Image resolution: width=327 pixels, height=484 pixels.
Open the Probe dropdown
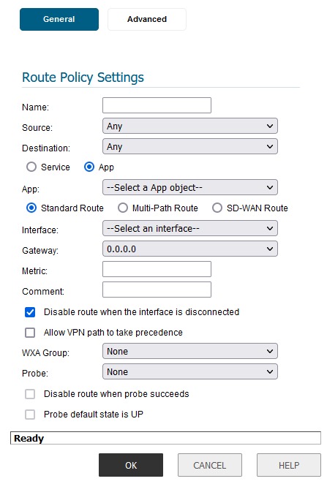coord(190,371)
